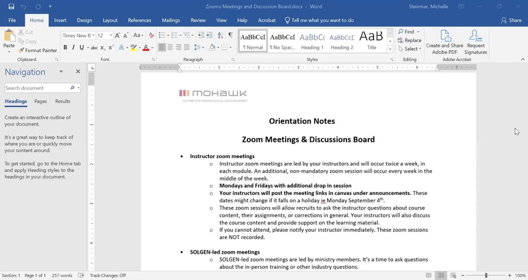Toggle Track Changes in status bar

(x=108, y=275)
